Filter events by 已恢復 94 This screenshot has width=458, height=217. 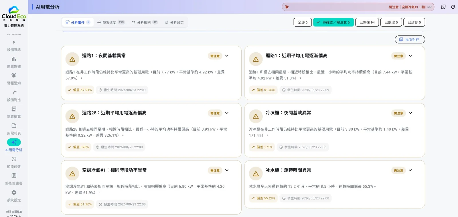[x=367, y=22]
